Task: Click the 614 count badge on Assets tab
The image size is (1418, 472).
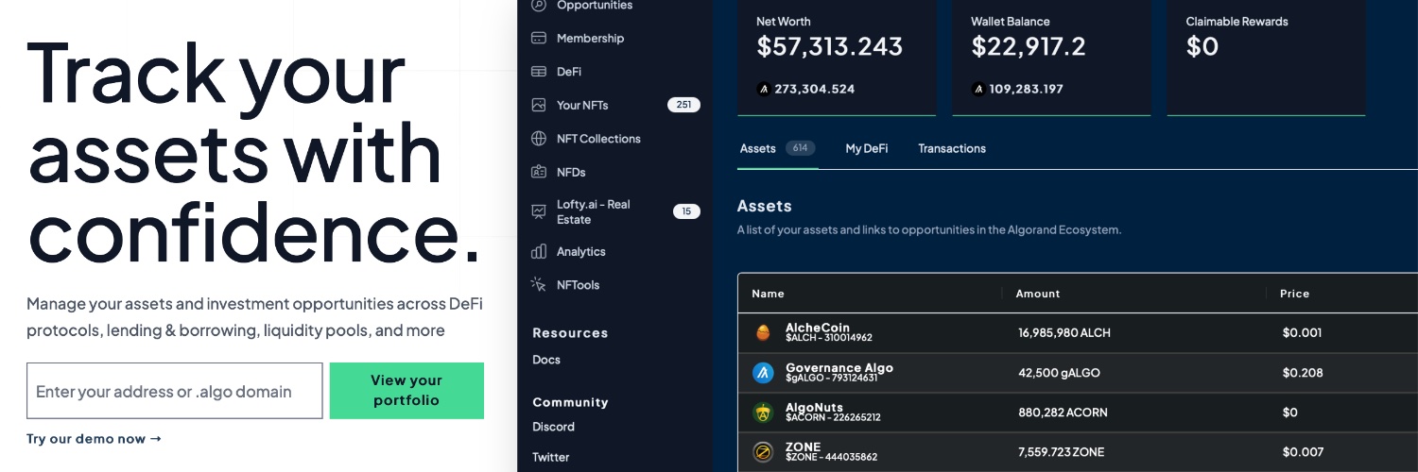Action: [x=801, y=148]
